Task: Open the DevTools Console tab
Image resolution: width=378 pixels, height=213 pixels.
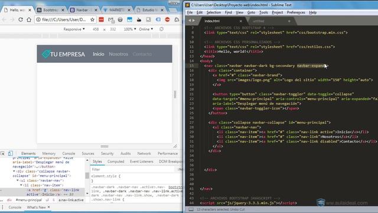Action: coord(69,154)
